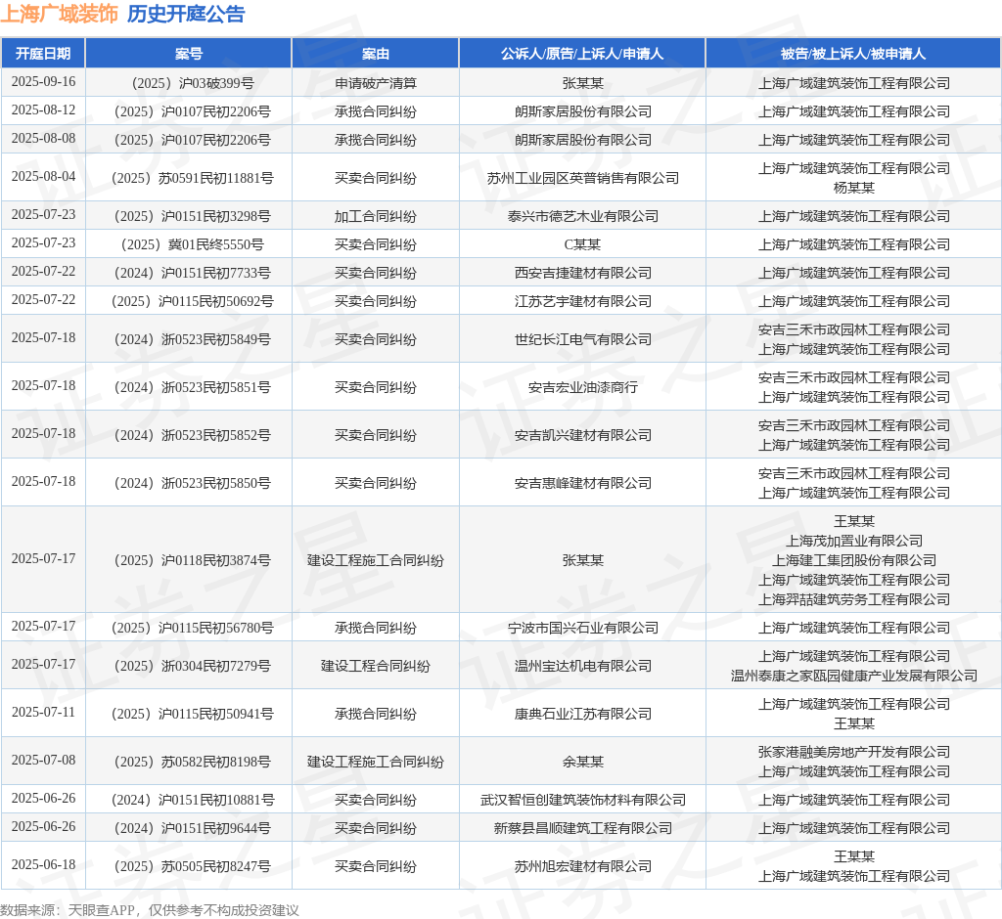Click plaintiff C某某
Viewport: 1002px width, 919px height.
point(583,244)
